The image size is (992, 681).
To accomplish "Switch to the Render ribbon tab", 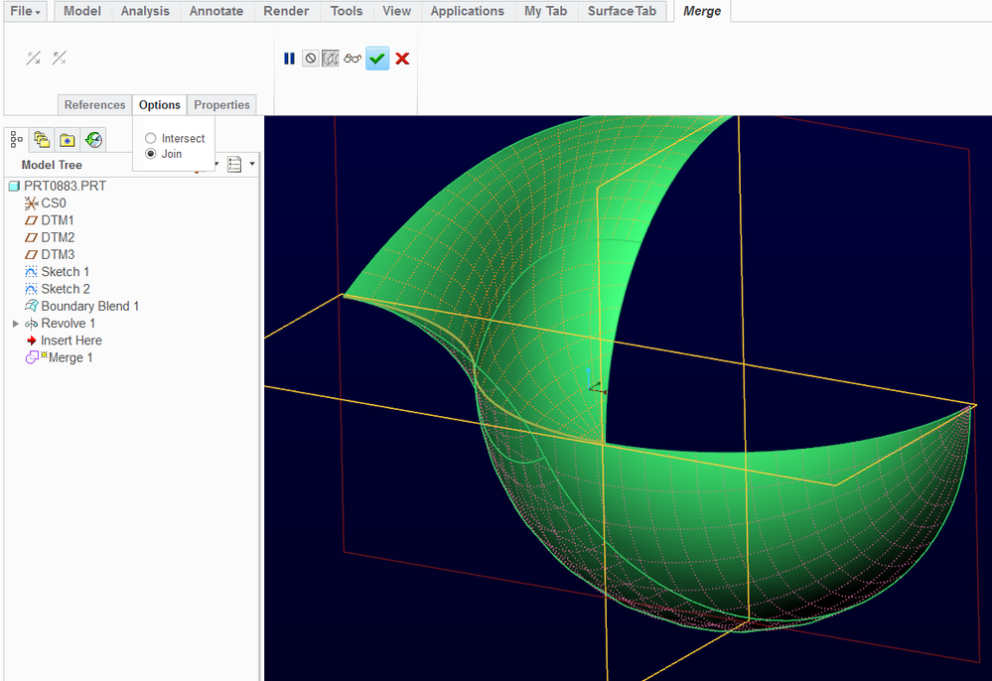I will point(286,11).
